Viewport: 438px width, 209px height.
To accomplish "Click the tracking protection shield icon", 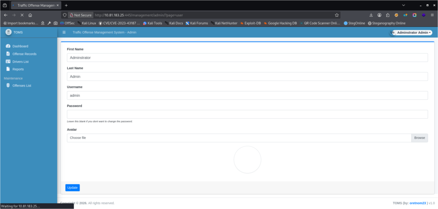I will [x=65, y=15].
